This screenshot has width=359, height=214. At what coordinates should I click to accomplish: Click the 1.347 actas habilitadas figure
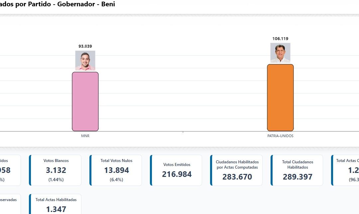click(x=56, y=209)
